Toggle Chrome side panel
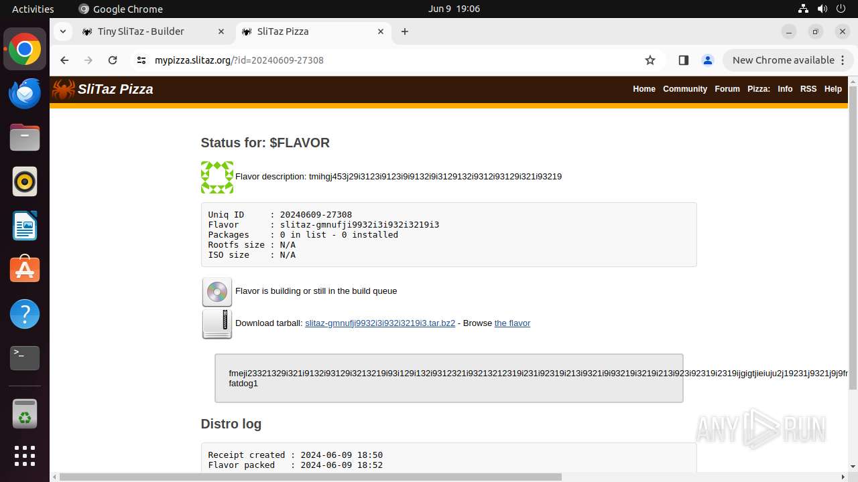858x482 pixels. (x=683, y=60)
